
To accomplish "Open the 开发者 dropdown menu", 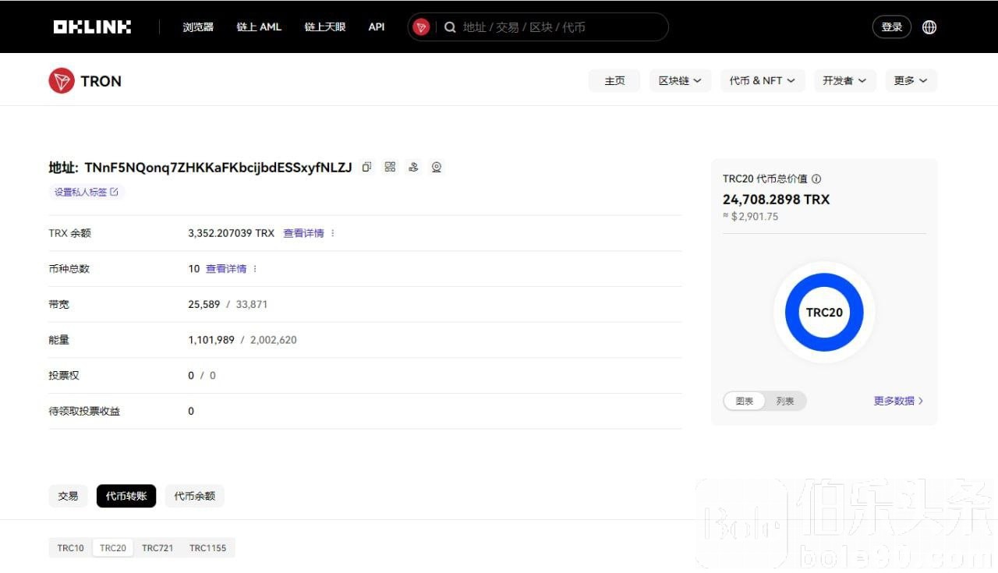I will pyautogui.click(x=844, y=81).
